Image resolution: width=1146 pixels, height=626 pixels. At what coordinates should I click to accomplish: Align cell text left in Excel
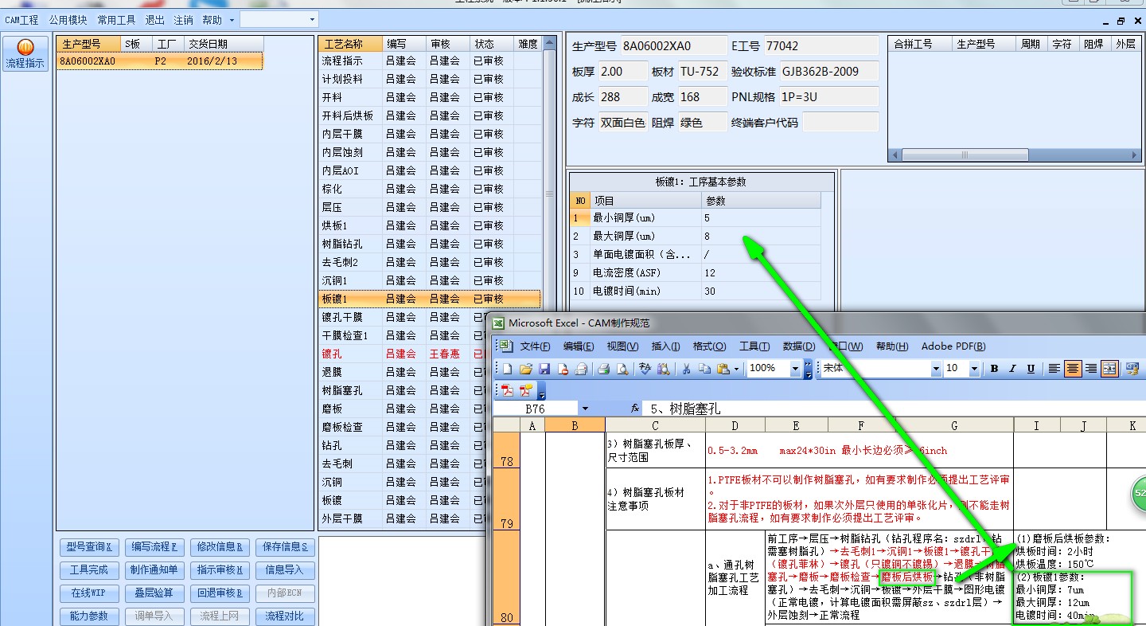click(1054, 369)
